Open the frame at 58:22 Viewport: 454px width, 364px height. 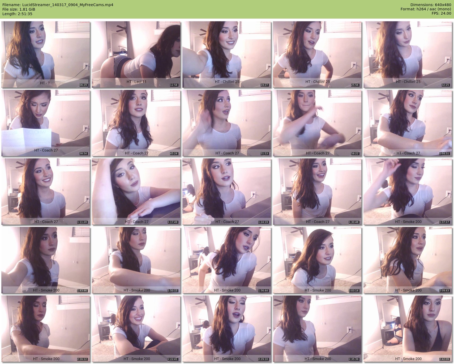[317, 123]
